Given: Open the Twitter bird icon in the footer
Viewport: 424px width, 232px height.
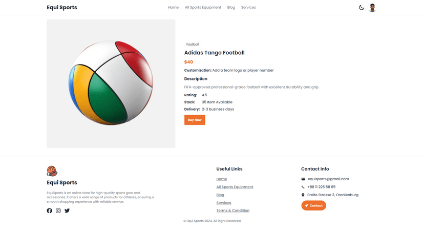Looking at the screenshot, I should [67, 210].
